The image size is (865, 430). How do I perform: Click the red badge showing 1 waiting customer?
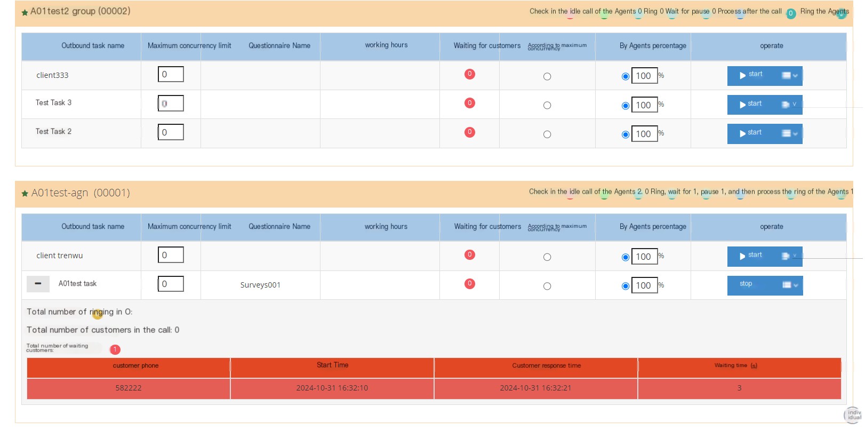115,349
